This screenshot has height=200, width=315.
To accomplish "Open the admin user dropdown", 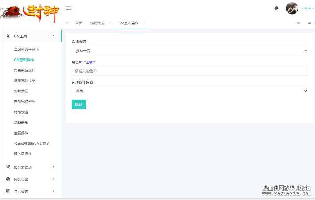I will pyautogui.click(x=308, y=8).
